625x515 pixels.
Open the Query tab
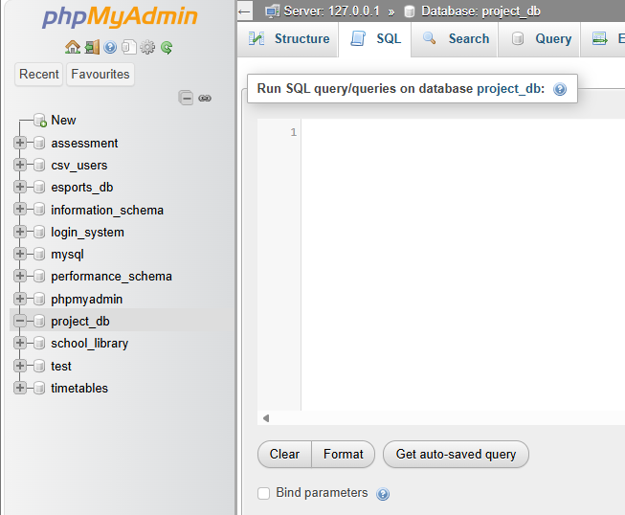coord(539,39)
